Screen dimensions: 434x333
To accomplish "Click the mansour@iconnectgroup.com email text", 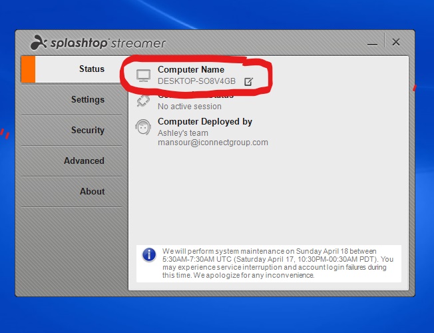I will pyautogui.click(x=213, y=143).
